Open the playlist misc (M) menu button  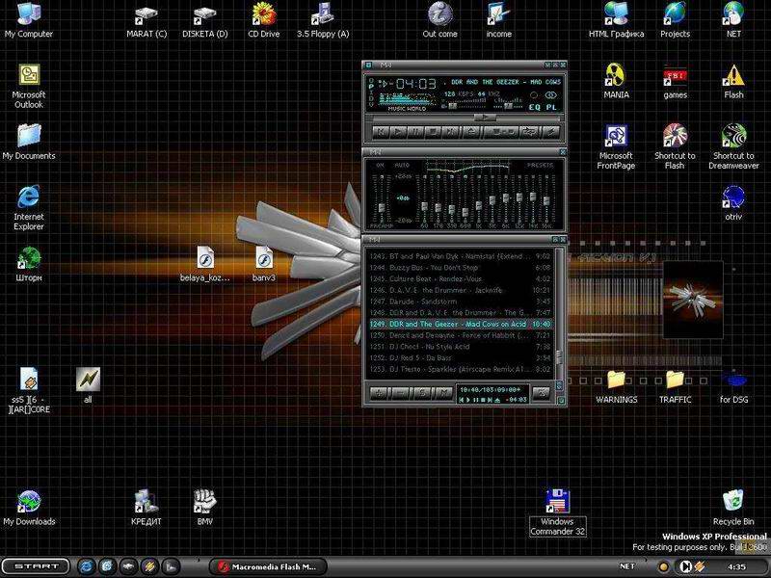[444, 393]
